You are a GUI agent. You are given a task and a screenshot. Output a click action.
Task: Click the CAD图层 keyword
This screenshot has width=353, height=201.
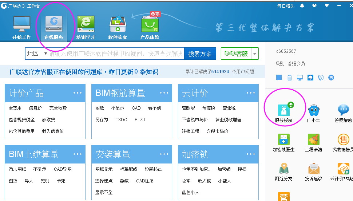pyautogui.click(x=145, y=181)
